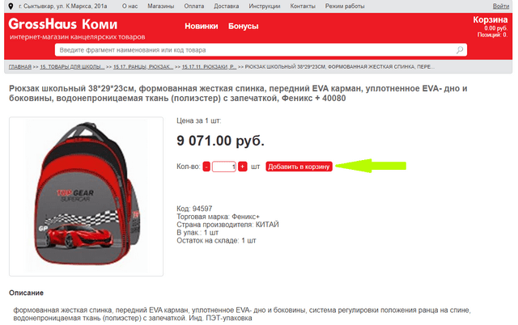Open the backpack product image
This screenshot has width=518, height=325.
point(87,196)
